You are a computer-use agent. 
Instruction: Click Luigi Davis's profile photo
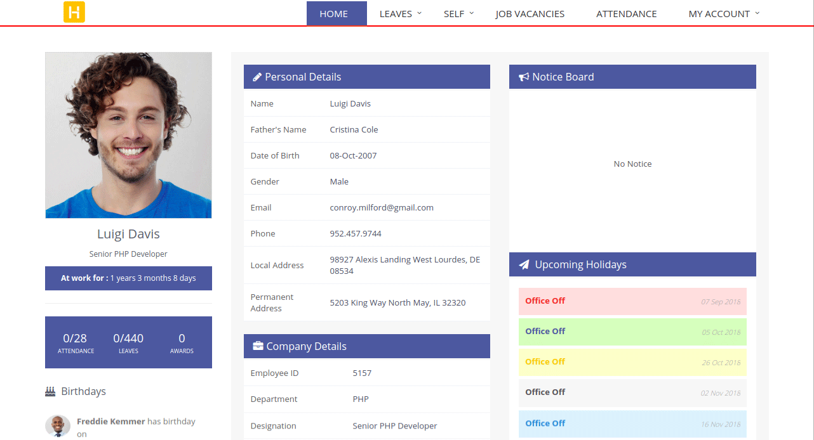(x=128, y=134)
